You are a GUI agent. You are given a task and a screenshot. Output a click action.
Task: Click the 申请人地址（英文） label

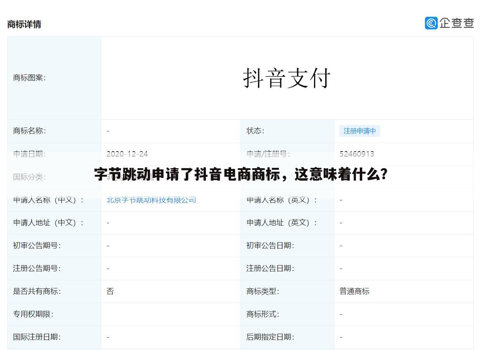[x=282, y=223]
